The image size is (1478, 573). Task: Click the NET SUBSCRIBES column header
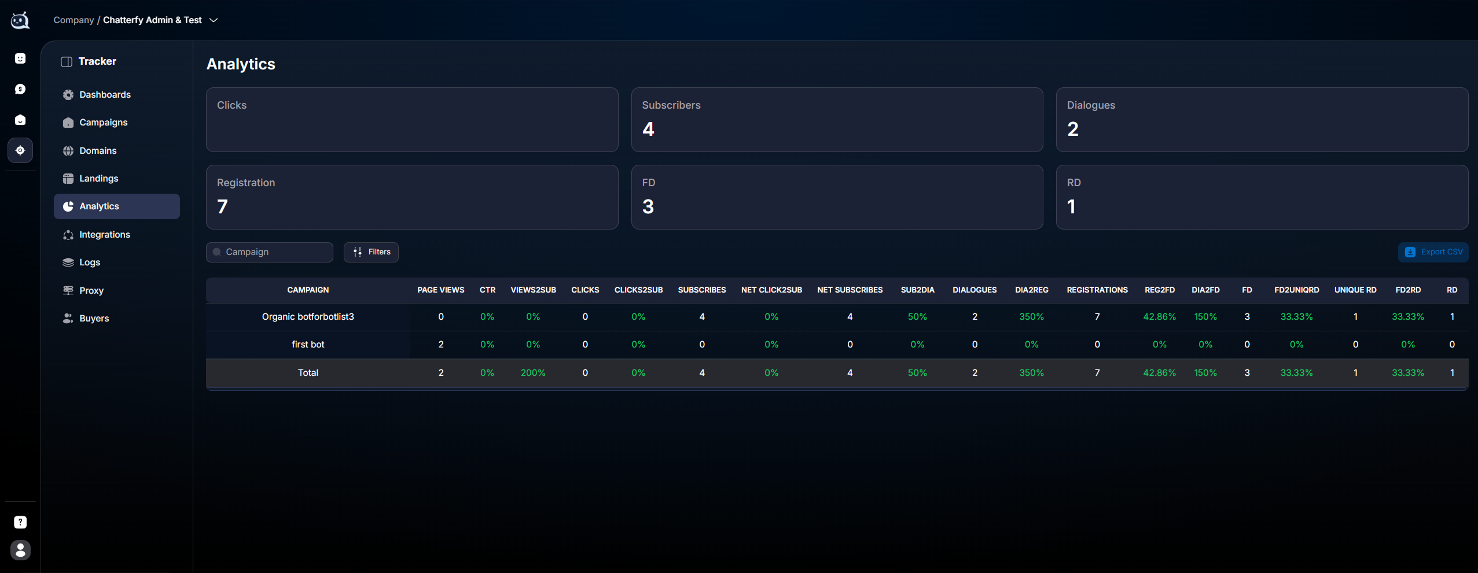[x=850, y=290]
